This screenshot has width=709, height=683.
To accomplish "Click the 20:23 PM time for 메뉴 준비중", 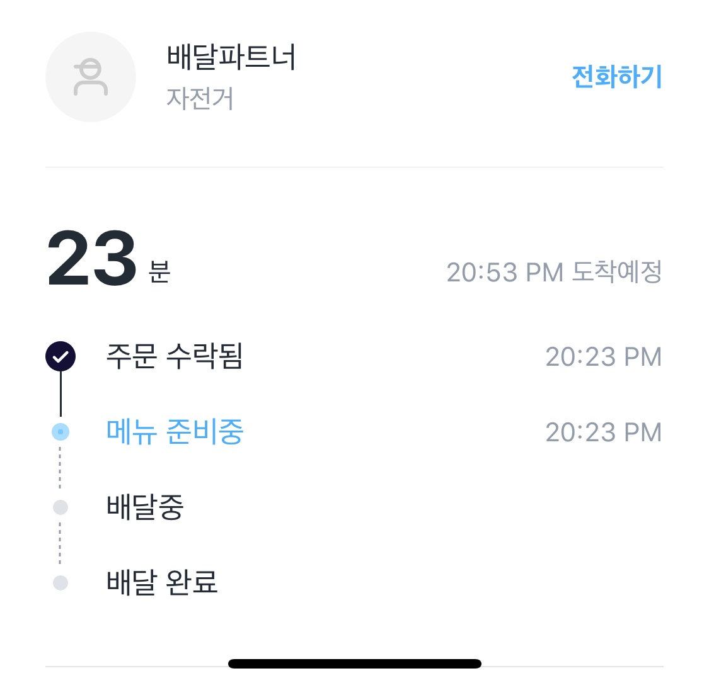I will (603, 432).
